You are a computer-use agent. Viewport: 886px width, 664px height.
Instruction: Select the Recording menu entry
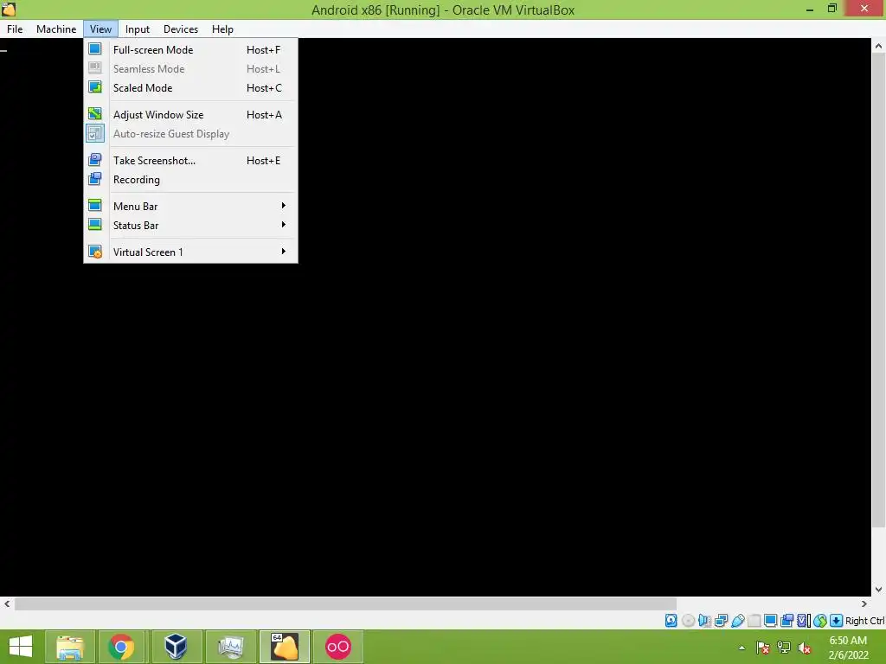pos(190,180)
